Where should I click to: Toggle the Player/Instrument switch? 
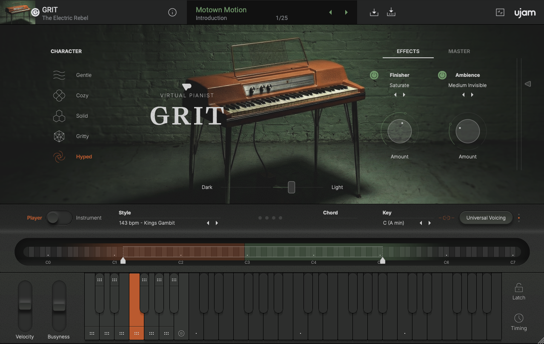[59, 218]
